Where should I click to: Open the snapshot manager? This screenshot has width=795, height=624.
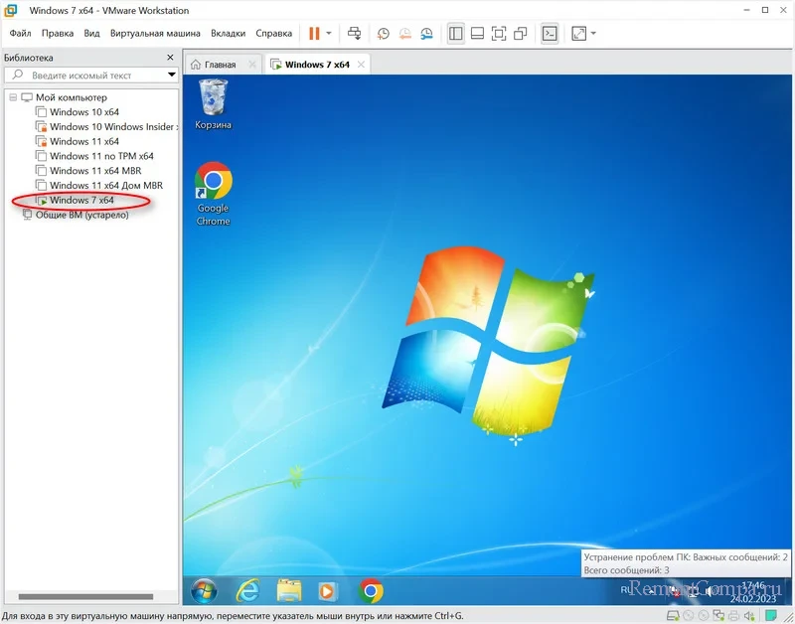tap(427, 34)
